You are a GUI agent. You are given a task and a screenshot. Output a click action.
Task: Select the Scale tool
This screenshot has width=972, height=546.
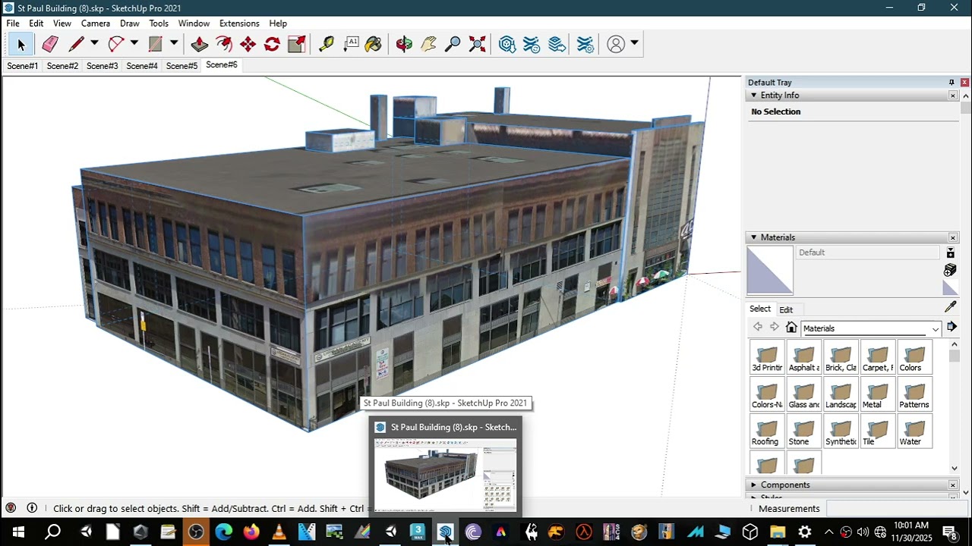[x=296, y=45]
